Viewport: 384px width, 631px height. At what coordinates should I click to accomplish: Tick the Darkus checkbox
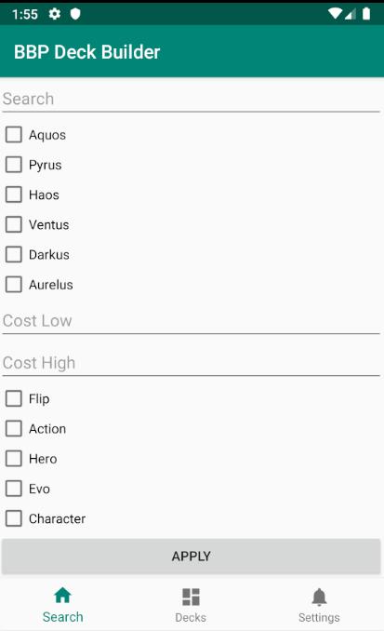(14, 254)
